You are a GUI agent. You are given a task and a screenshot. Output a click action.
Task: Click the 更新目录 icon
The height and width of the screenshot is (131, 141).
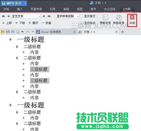click(x=105, y=17)
